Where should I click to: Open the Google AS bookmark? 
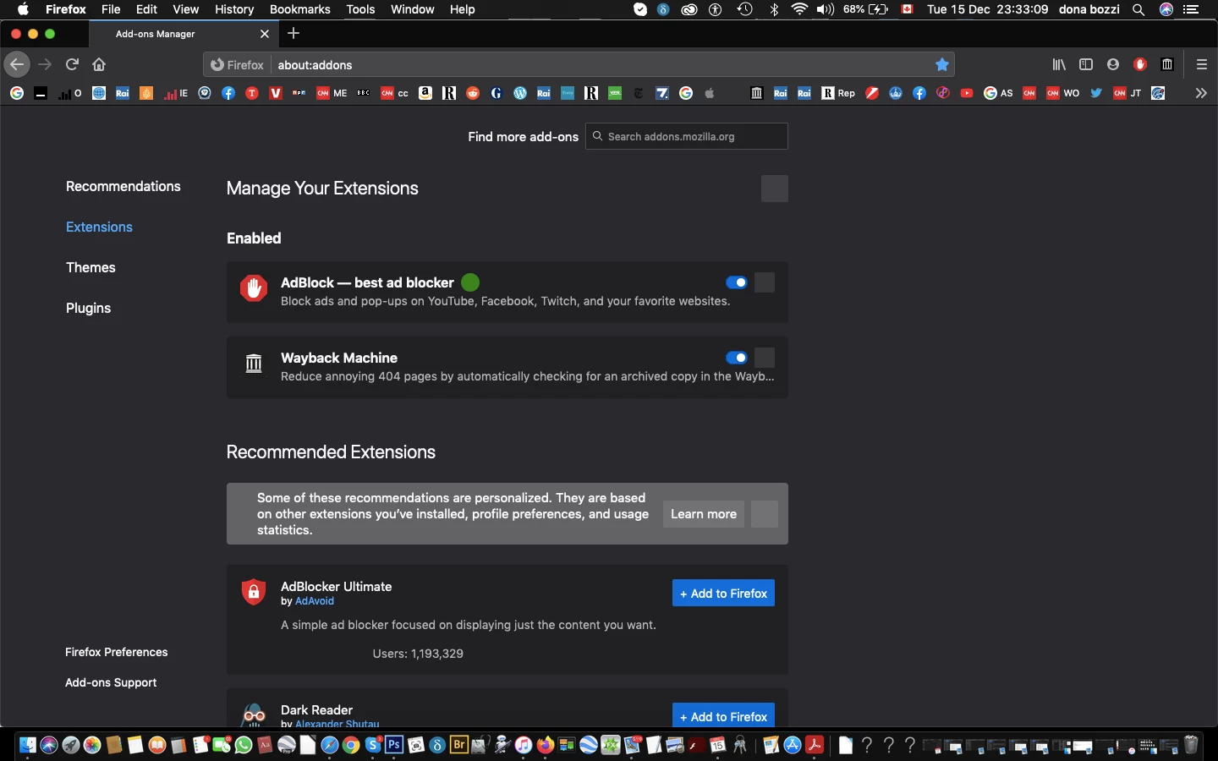[998, 93]
